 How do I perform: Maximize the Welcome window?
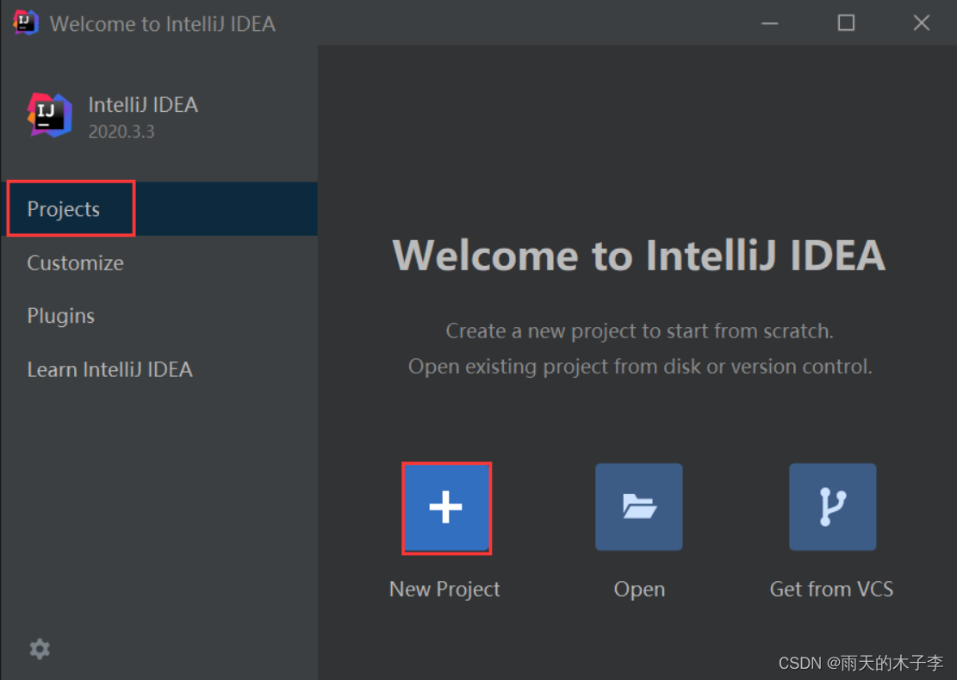(x=846, y=23)
